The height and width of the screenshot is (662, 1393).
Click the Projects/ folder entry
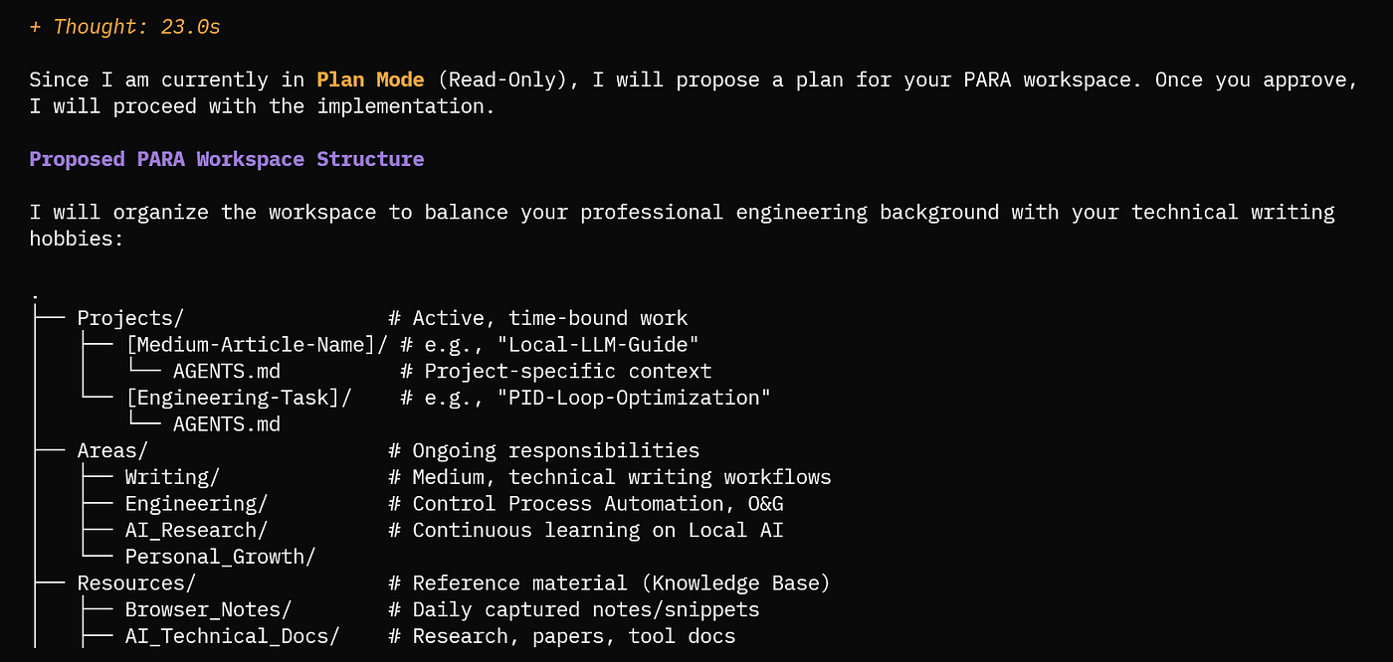[x=130, y=318]
